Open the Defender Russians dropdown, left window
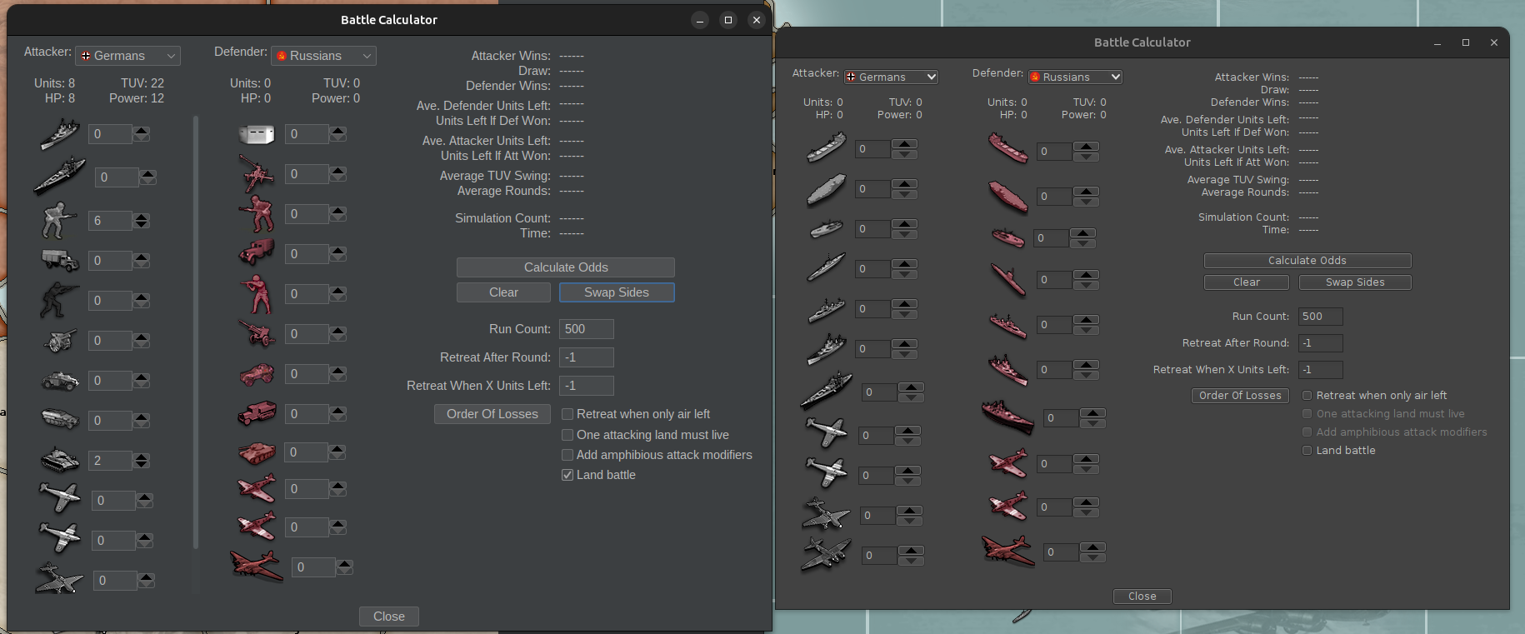1525x634 pixels. [x=323, y=56]
